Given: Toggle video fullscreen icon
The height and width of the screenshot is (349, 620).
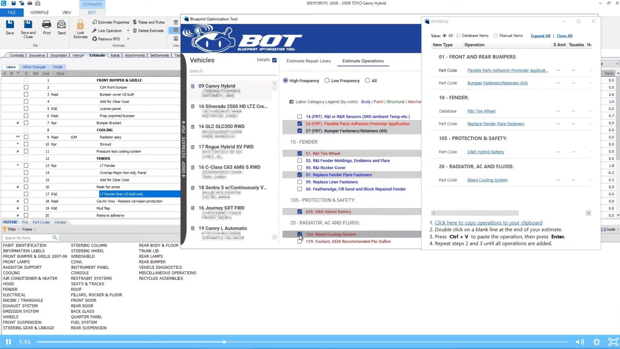Looking at the screenshot, I should tap(614, 342).
